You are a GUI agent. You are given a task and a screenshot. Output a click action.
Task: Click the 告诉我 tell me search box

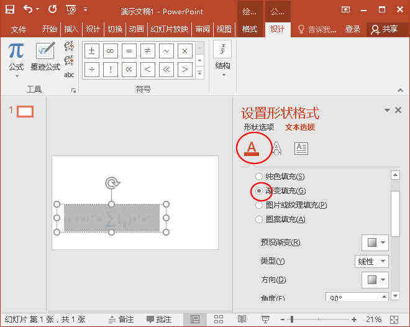pos(317,29)
